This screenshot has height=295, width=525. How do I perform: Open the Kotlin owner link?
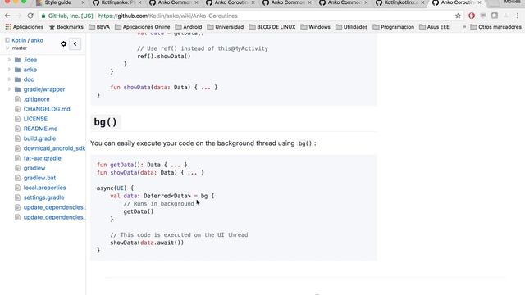(x=19, y=40)
